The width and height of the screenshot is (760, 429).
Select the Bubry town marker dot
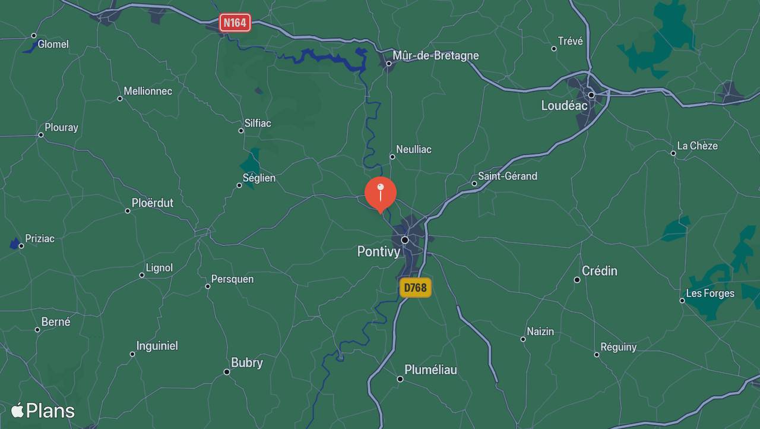point(227,372)
